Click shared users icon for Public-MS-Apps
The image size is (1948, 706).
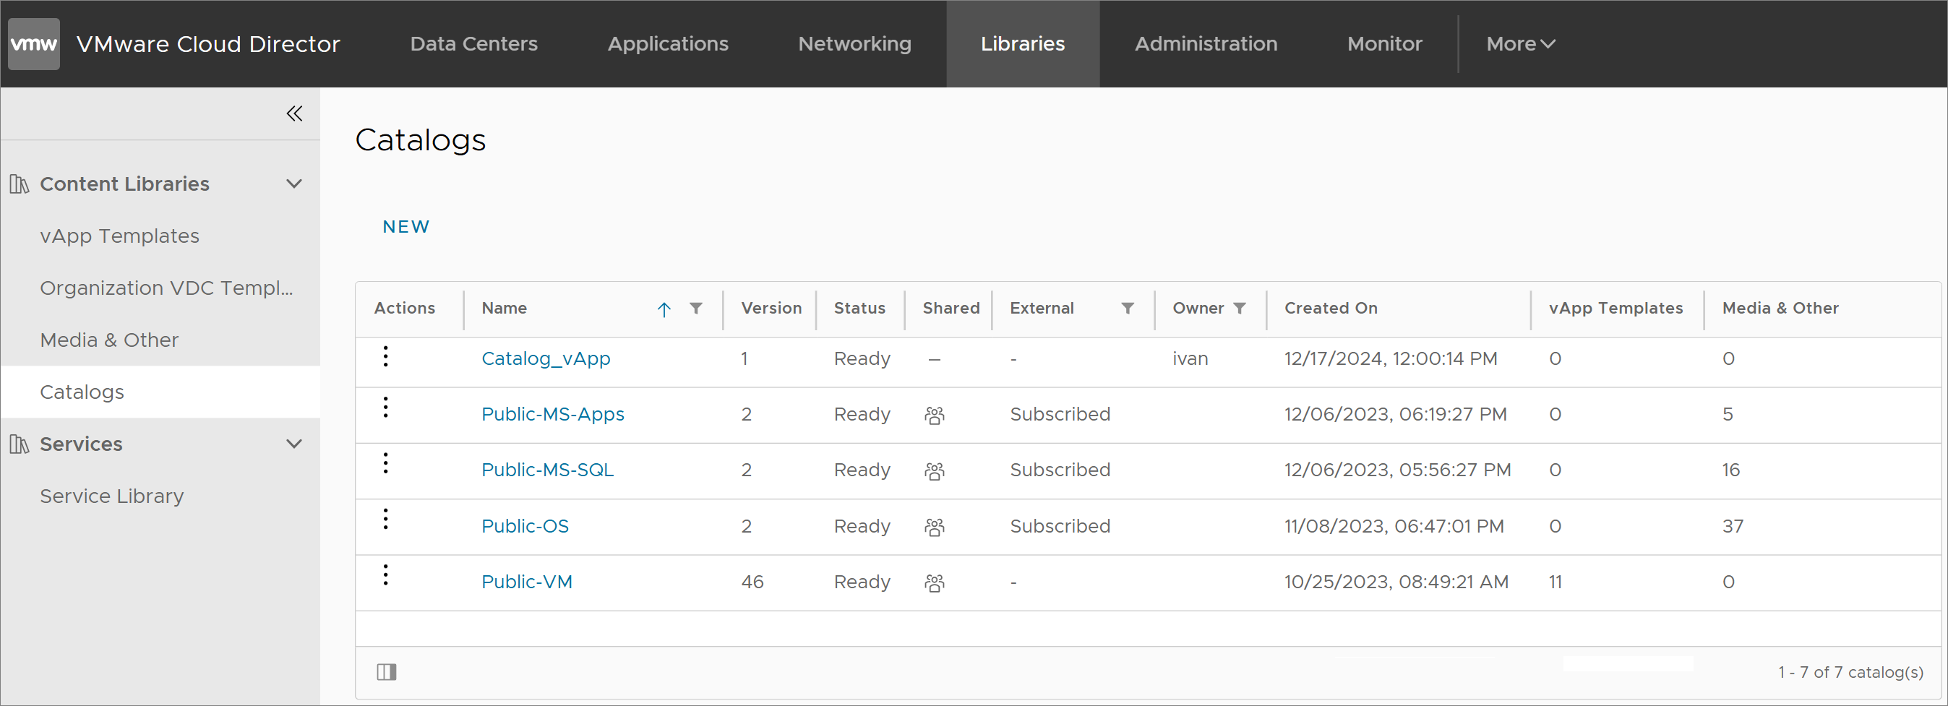point(935,415)
